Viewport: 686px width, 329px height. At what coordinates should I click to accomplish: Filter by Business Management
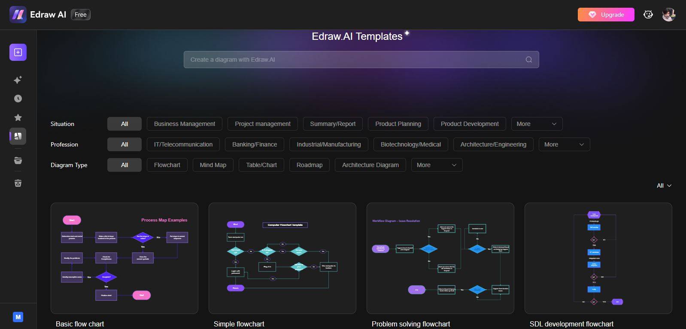coord(185,124)
